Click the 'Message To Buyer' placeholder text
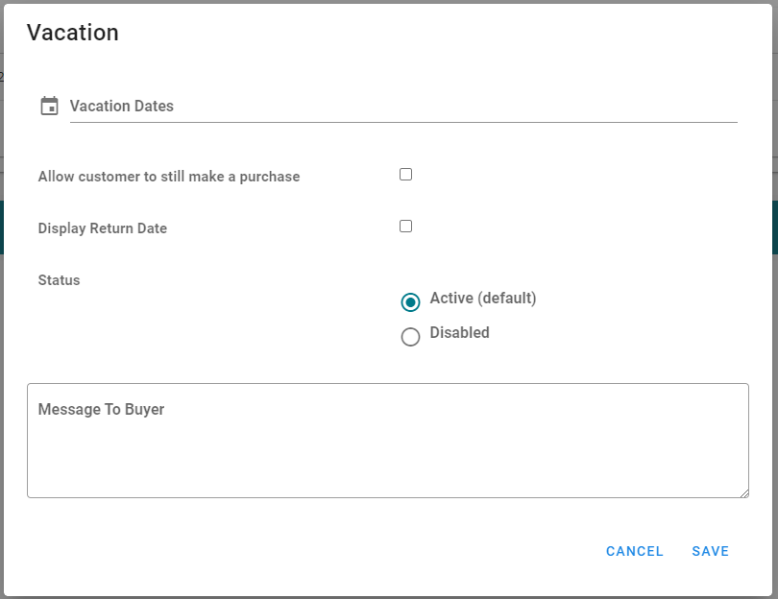 click(x=101, y=409)
